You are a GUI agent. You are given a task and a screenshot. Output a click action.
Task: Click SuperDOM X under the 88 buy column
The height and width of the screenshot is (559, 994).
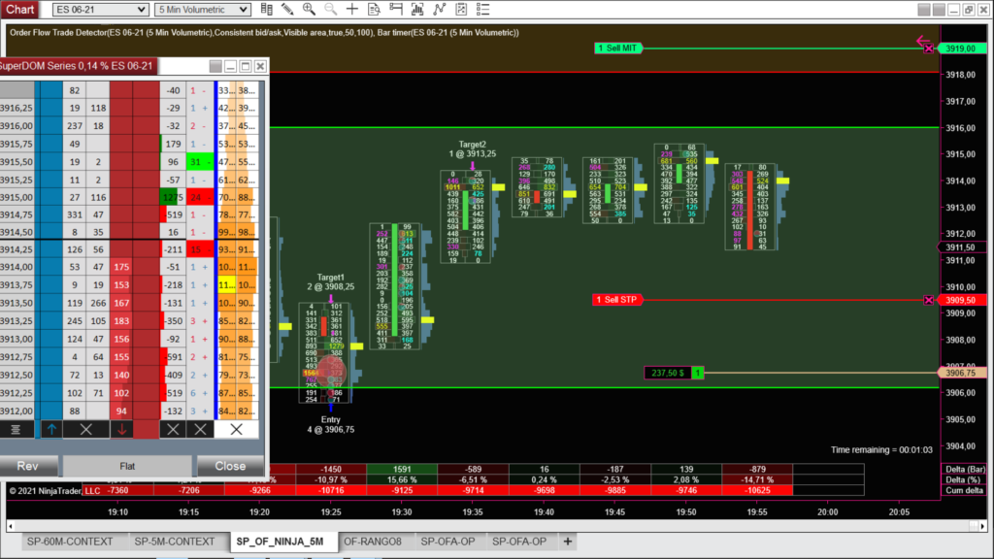(86, 429)
